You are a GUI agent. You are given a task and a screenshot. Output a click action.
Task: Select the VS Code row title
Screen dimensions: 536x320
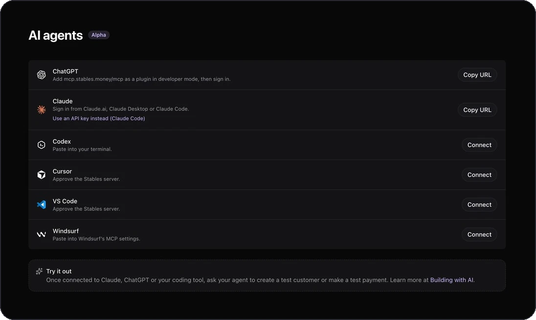[65, 201]
